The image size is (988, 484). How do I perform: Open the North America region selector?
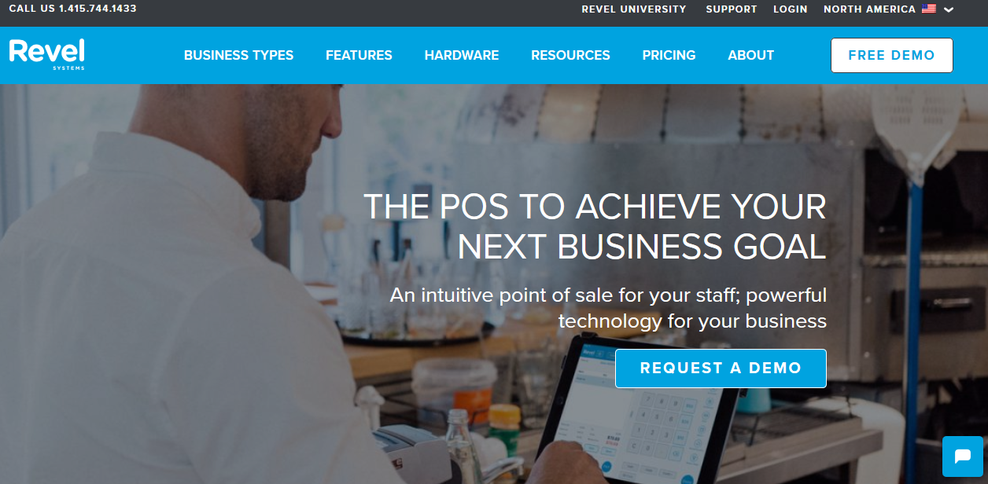pos(869,9)
